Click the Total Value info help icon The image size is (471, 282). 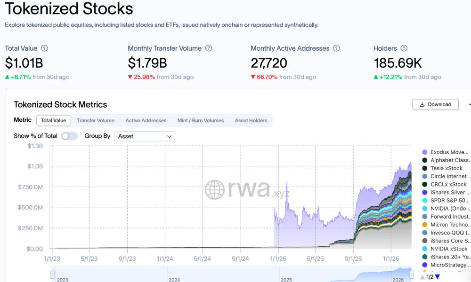point(44,48)
